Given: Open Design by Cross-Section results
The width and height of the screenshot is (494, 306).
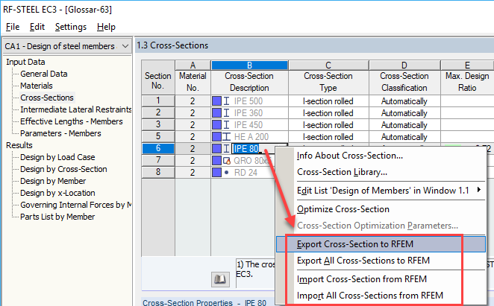Looking at the screenshot, I should point(63,169).
